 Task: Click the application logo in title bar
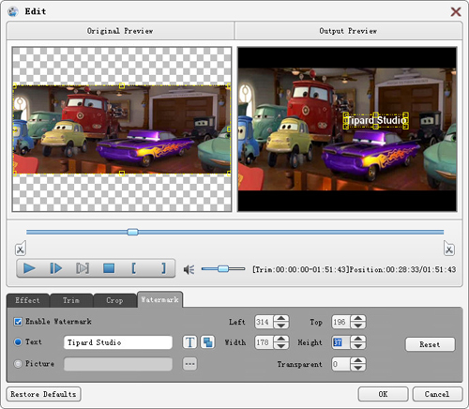[x=13, y=11]
